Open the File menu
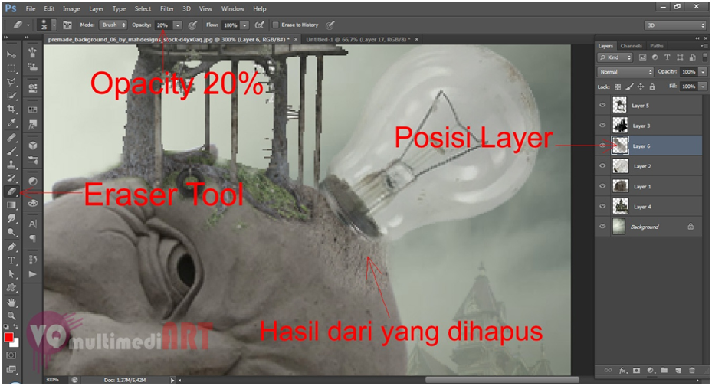Viewport: 712px width, 386px height. coord(31,8)
